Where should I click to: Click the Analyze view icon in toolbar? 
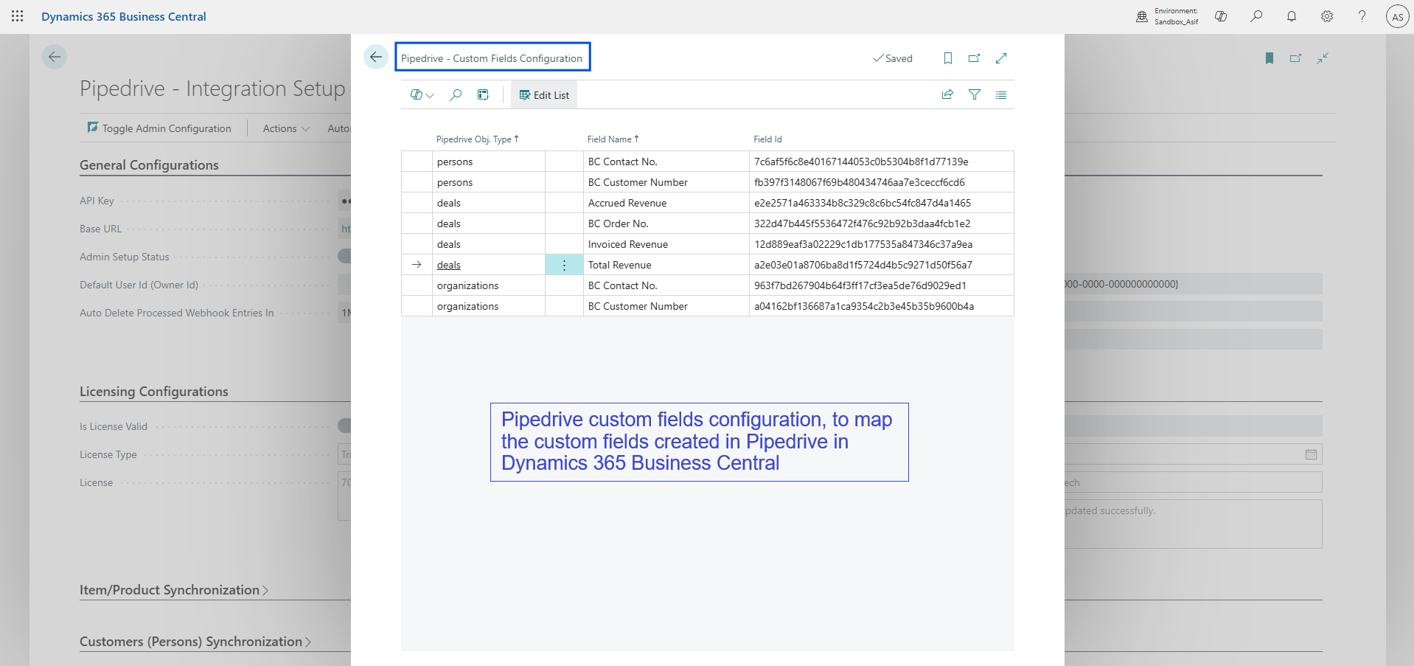(483, 95)
